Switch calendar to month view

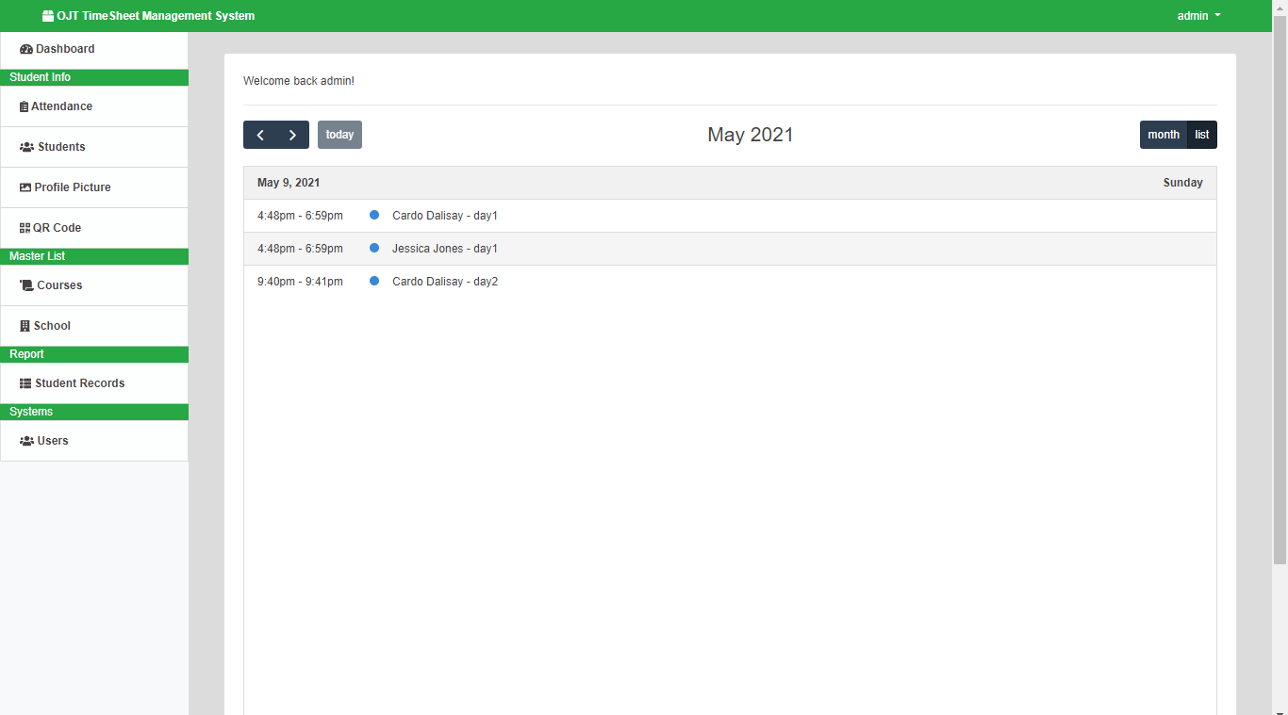(1164, 134)
